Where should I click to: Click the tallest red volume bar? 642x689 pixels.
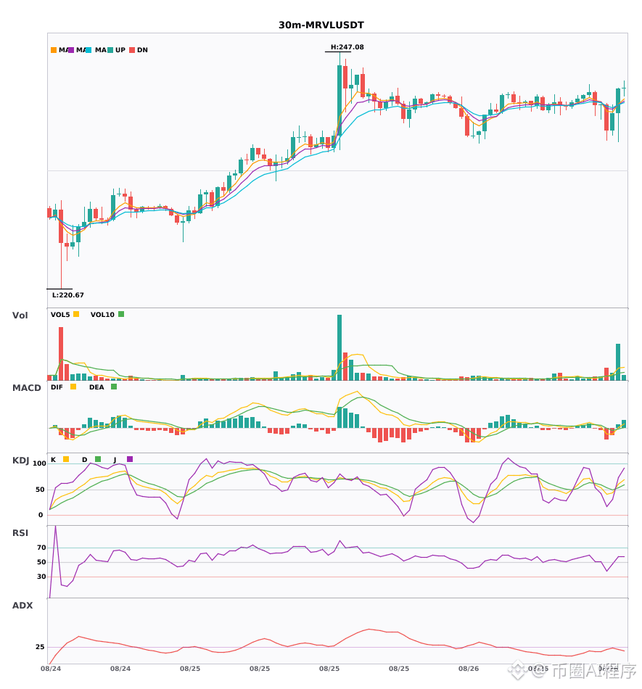(x=61, y=354)
